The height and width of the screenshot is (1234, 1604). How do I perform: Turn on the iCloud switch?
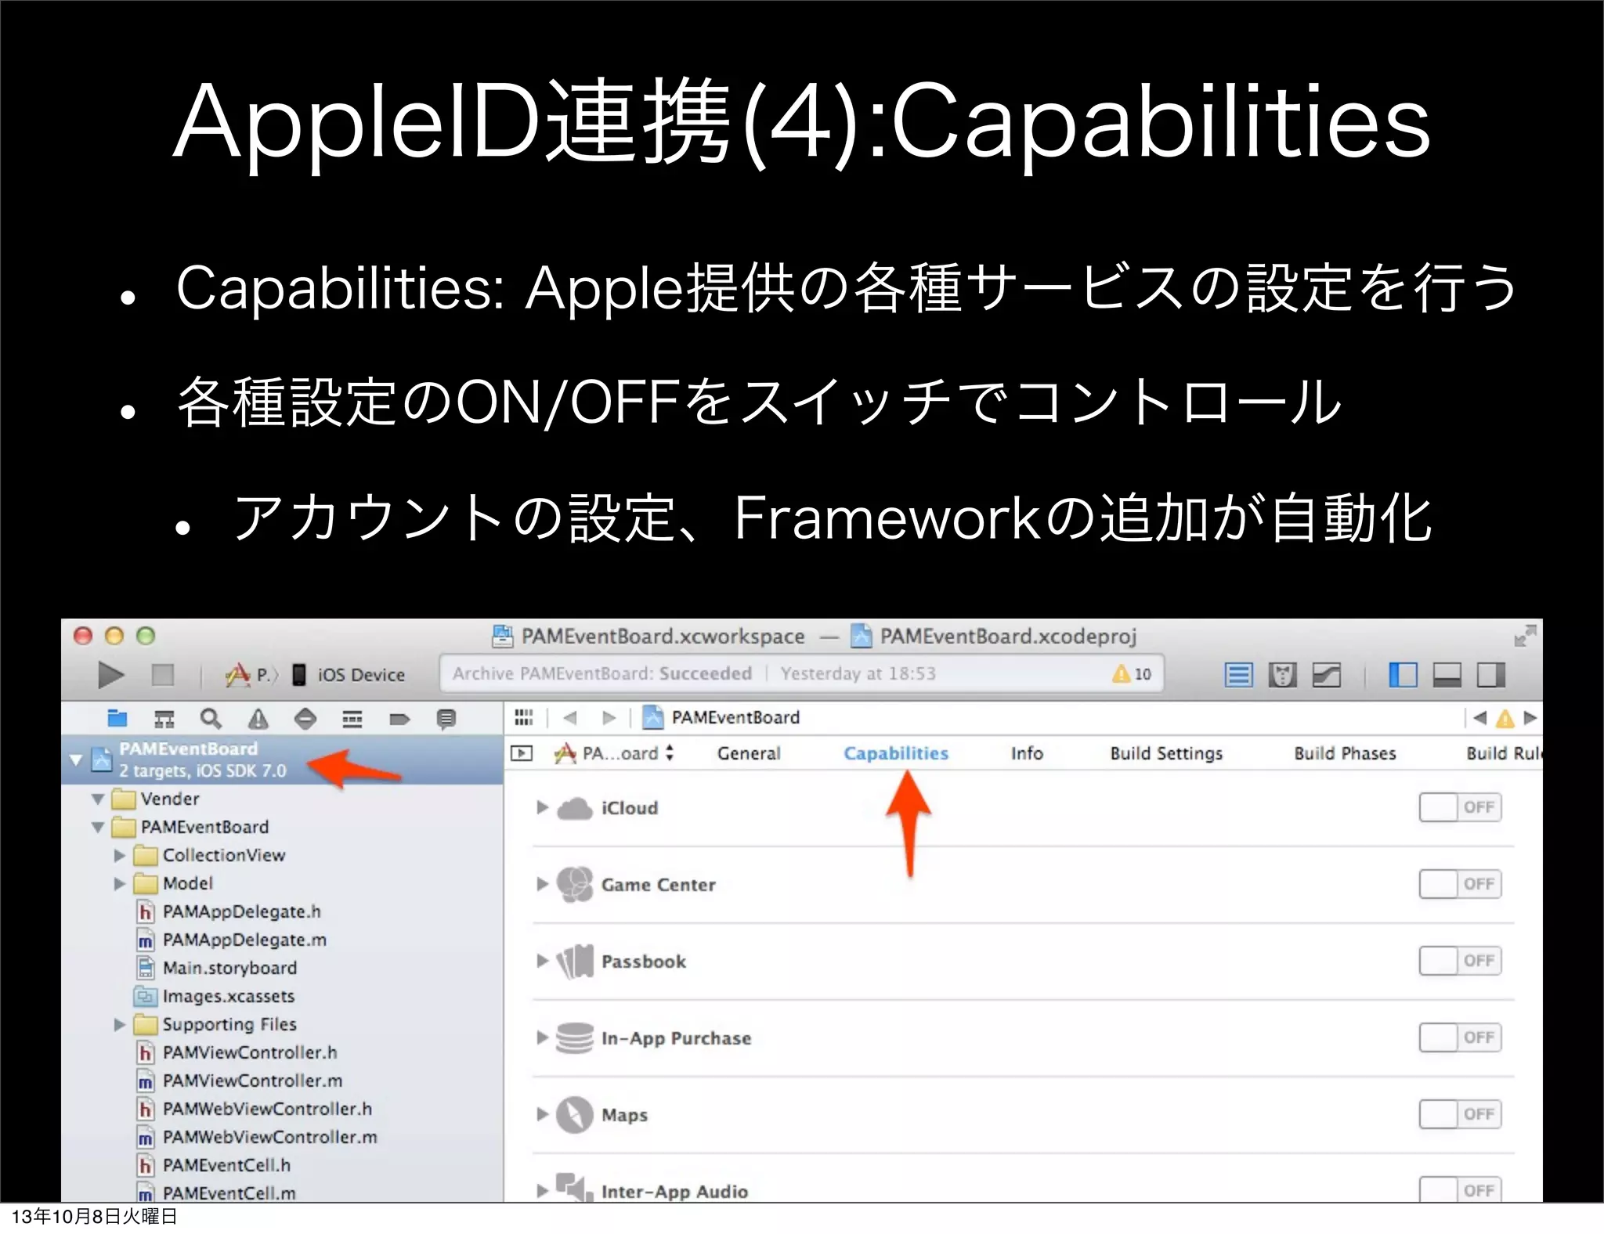click(x=1460, y=807)
